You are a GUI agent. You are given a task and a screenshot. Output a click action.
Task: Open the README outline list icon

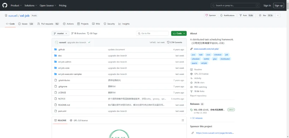pyautogui.click(x=183, y=120)
